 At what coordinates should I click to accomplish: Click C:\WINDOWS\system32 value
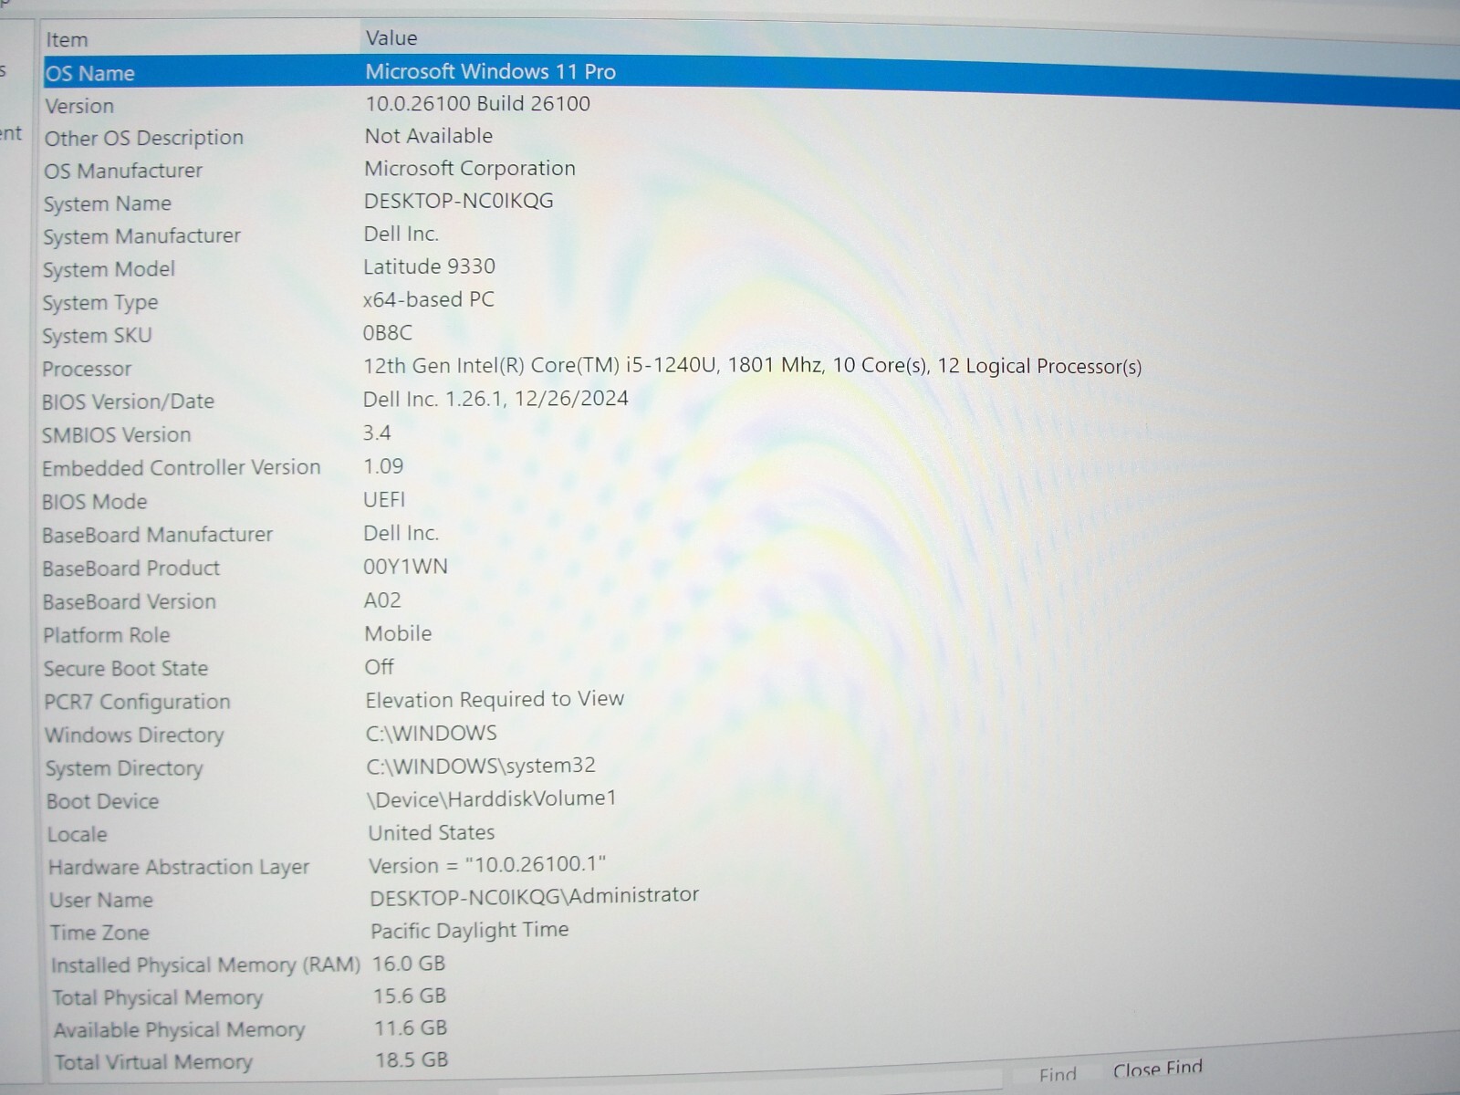click(481, 766)
